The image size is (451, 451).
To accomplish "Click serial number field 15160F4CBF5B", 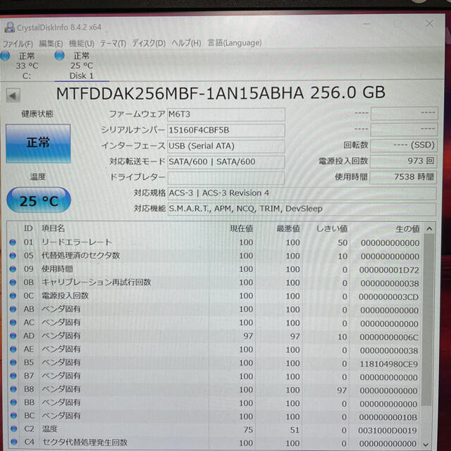I will tap(226, 130).
